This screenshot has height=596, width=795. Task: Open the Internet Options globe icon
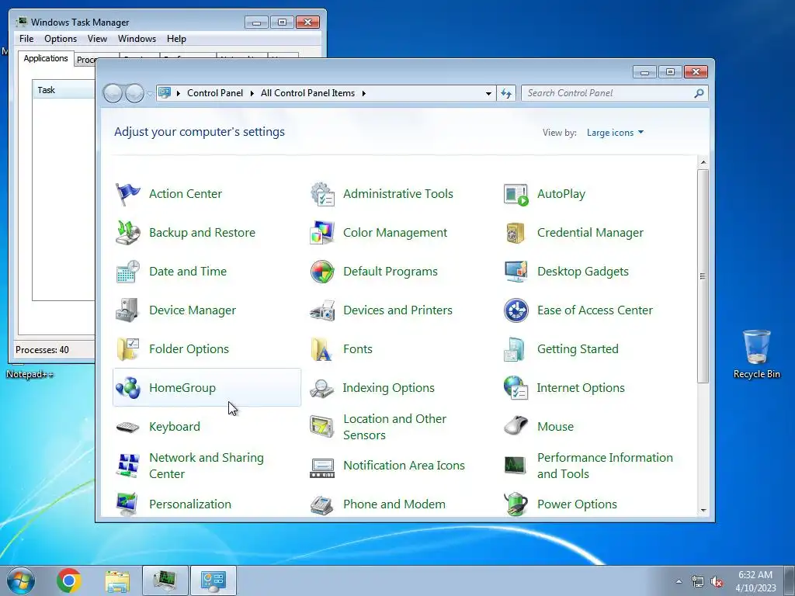click(x=516, y=388)
